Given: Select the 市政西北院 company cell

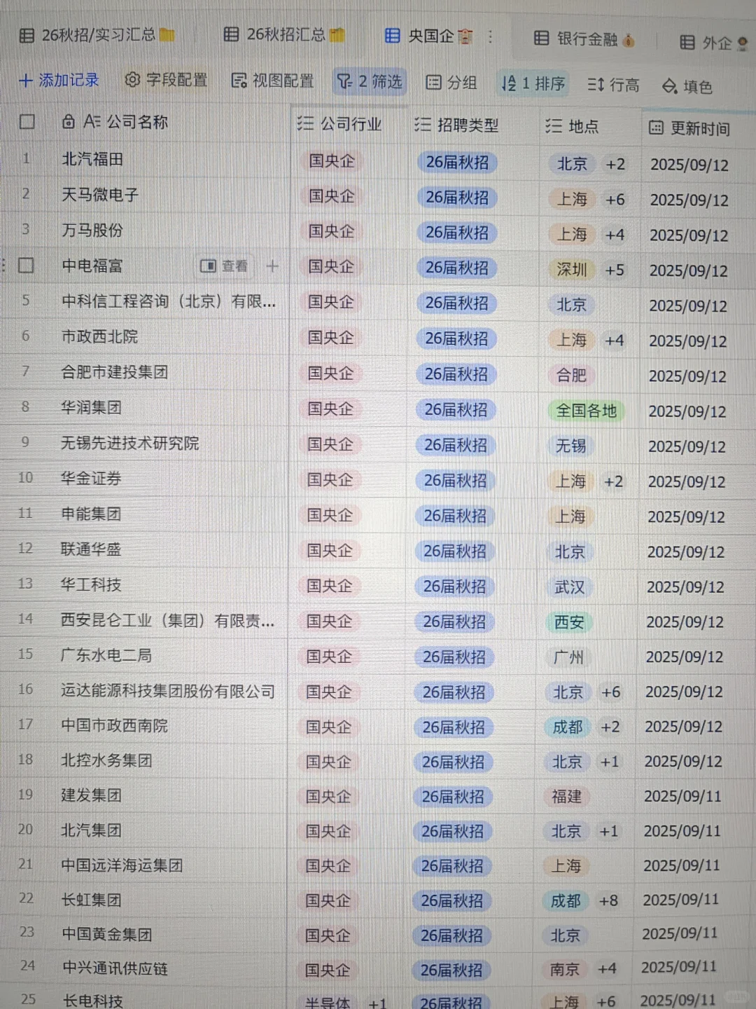Looking at the screenshot, I should 99,336.
